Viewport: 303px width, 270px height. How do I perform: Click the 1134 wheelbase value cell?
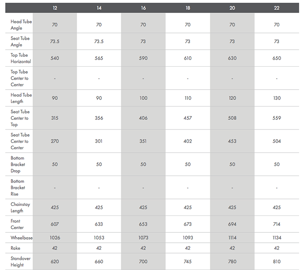277,238
